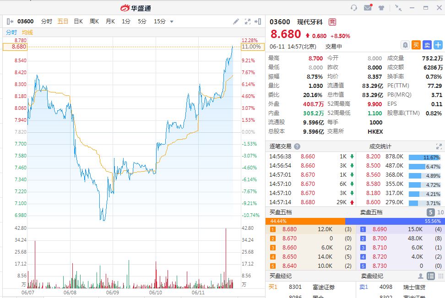Click the price alert bell icon

(405, 45)
